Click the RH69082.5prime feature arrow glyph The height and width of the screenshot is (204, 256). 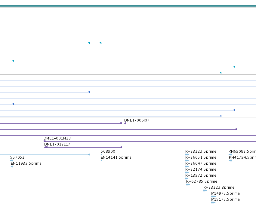click(x=230, y=154)
